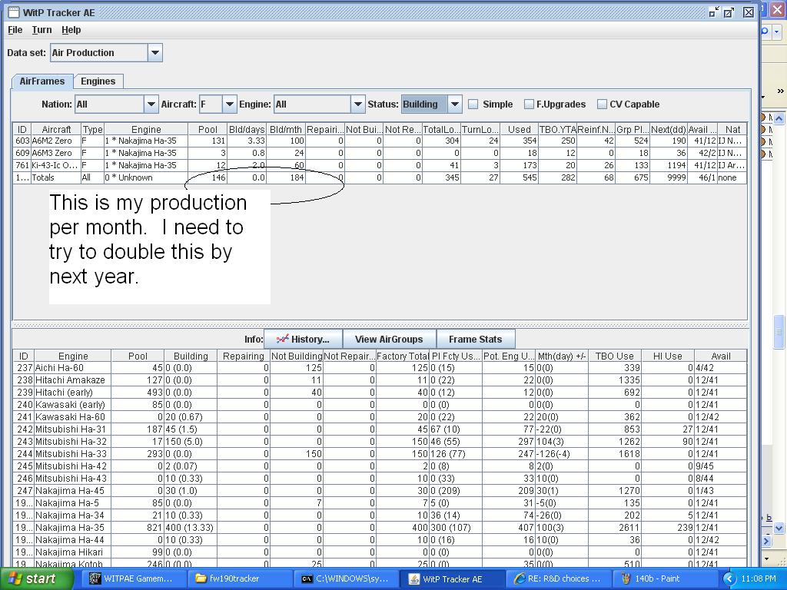Expand the Status dropdown arrow
The height and width of the screenshot is (590, 787).
[x=455, y=104]
